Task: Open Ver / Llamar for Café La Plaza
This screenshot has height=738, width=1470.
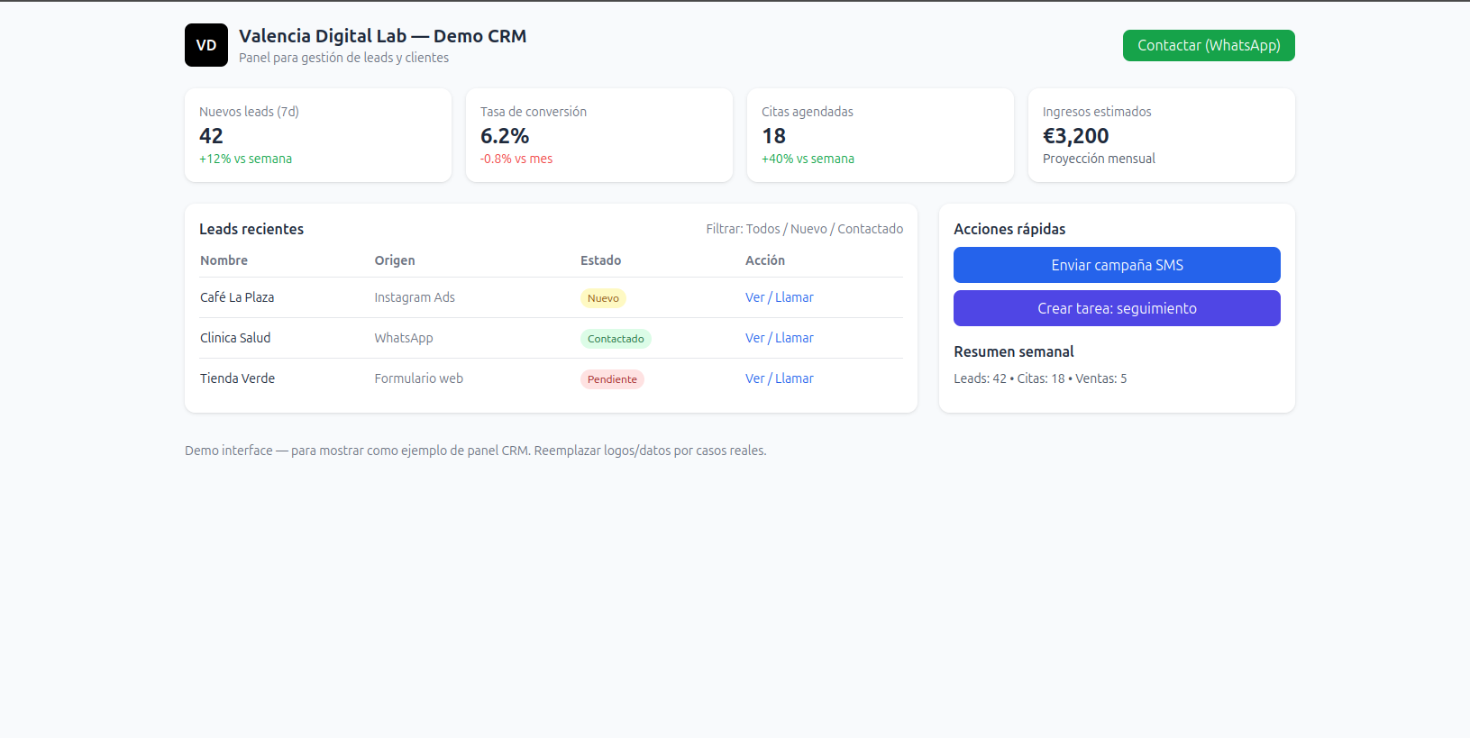Action: click(779, 297)
